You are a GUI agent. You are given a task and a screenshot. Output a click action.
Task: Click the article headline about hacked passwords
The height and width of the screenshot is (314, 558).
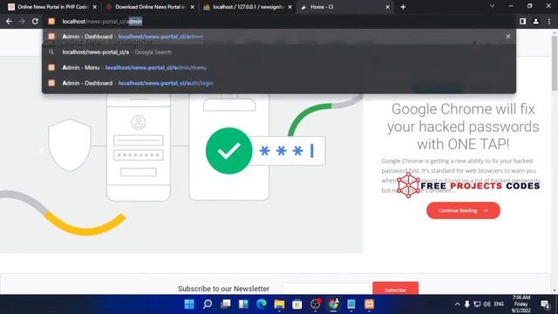[x=463, y=126]
